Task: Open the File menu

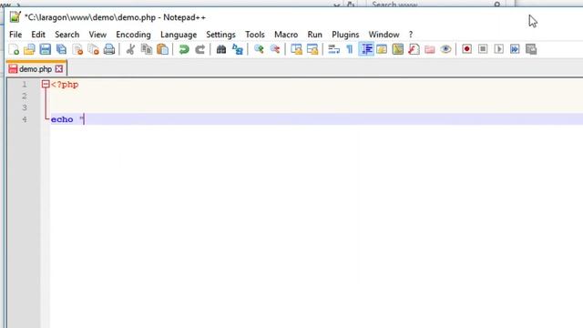Action: (15, 35)
